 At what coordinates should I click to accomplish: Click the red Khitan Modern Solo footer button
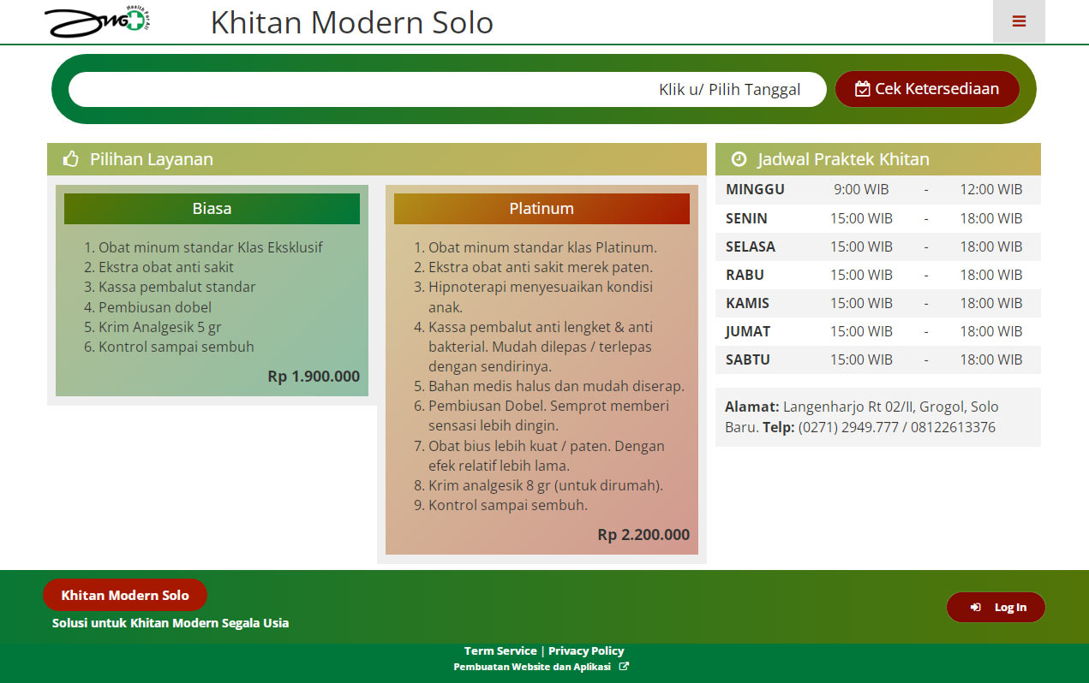(125, 595)
